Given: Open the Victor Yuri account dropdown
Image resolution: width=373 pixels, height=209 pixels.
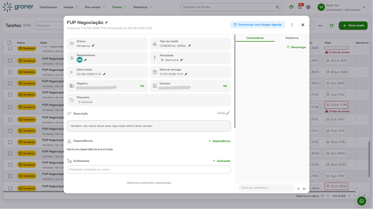Looking at the screenshot, I should click(x=364, y=7).
